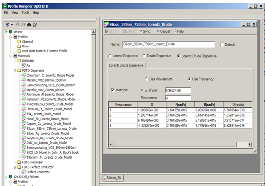Collapse the Materials node under Master
The height and width of the screenshot is (186, 265).
point(11,56)
